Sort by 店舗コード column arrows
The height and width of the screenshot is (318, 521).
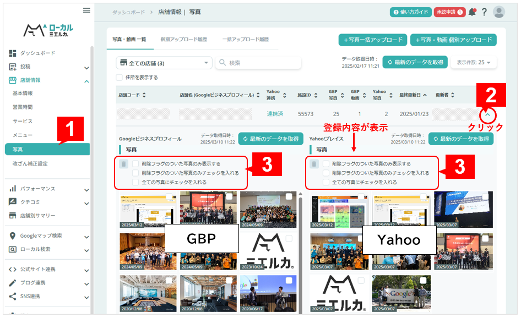coord(144,95)
